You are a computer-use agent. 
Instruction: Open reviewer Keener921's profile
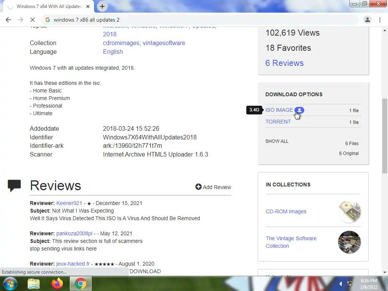[69, 203]
